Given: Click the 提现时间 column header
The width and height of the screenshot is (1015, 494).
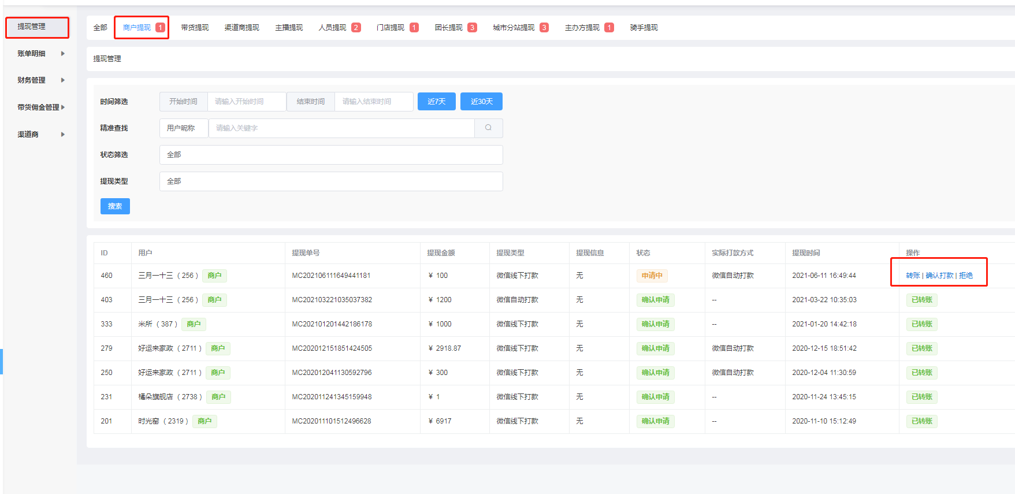Looking at the screenshot, I should [806, 253].
